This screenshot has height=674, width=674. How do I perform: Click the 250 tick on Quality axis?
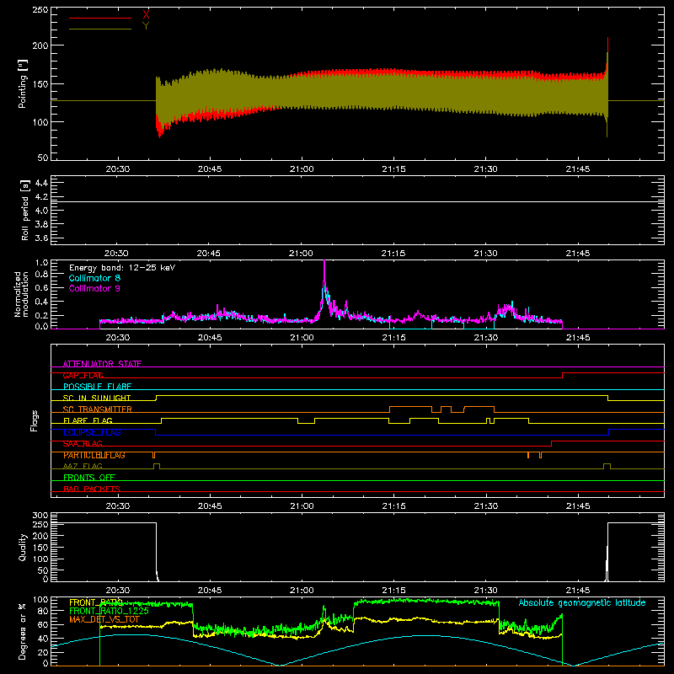[40, 524]
